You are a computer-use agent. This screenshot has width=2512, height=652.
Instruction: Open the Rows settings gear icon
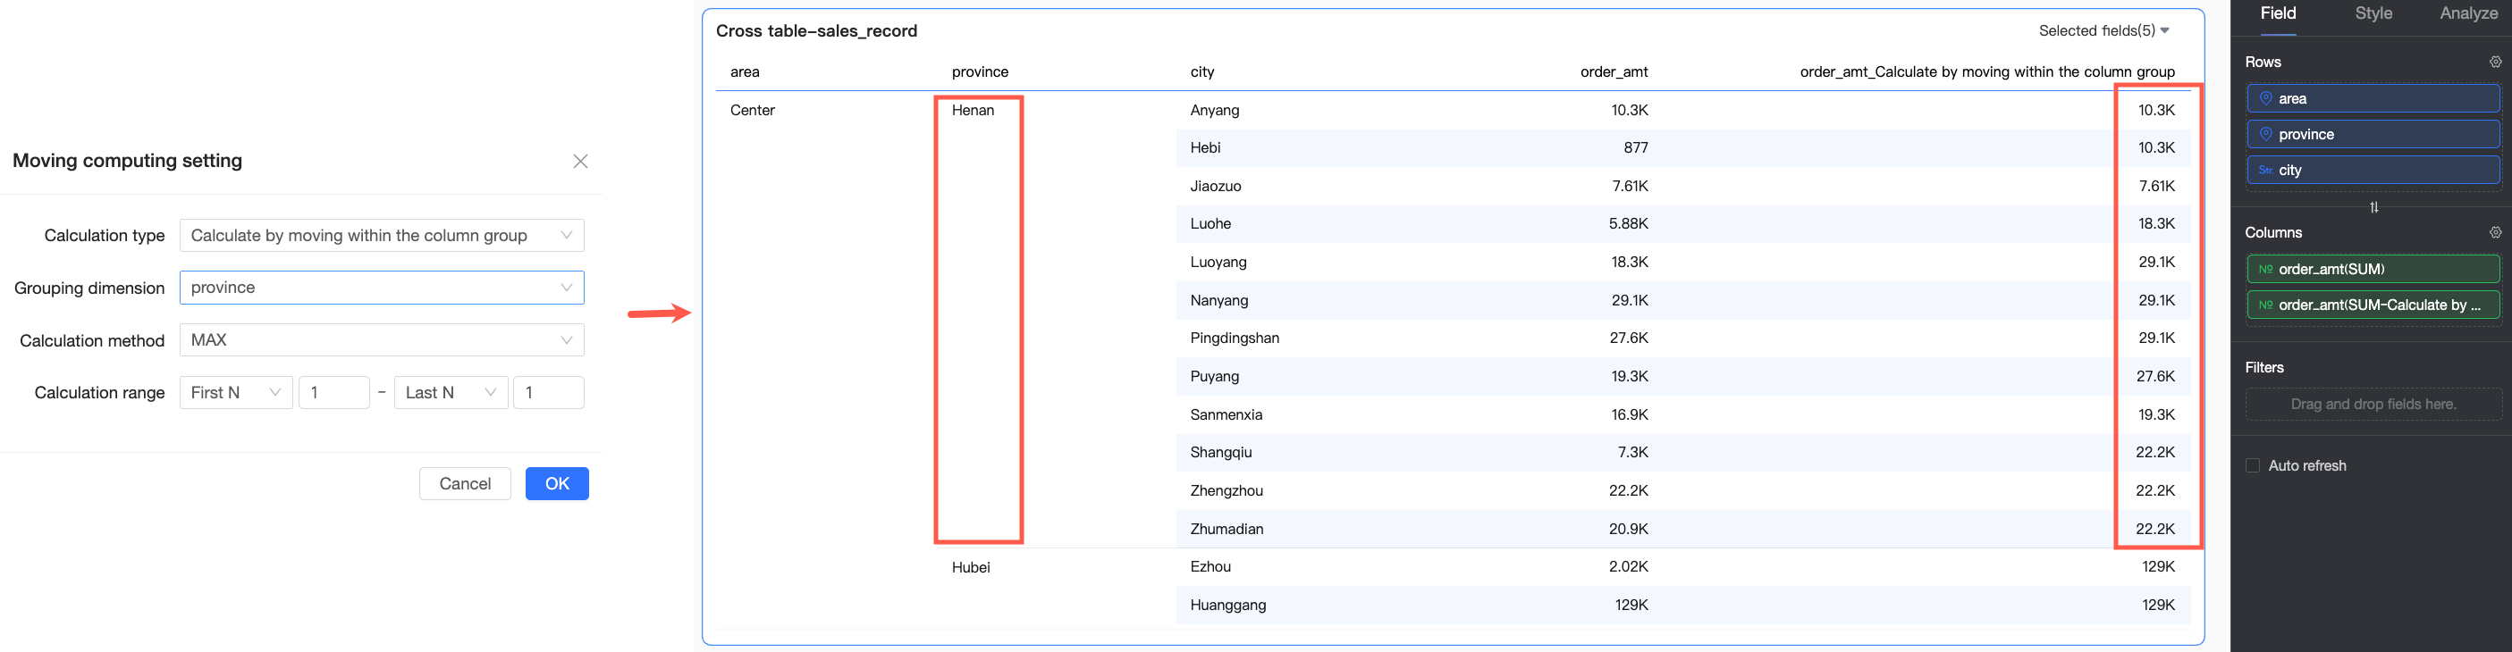(x=2494, y=63)
